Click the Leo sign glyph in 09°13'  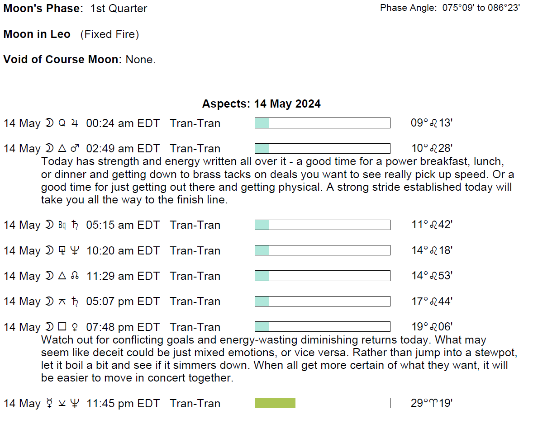(433, 123)
